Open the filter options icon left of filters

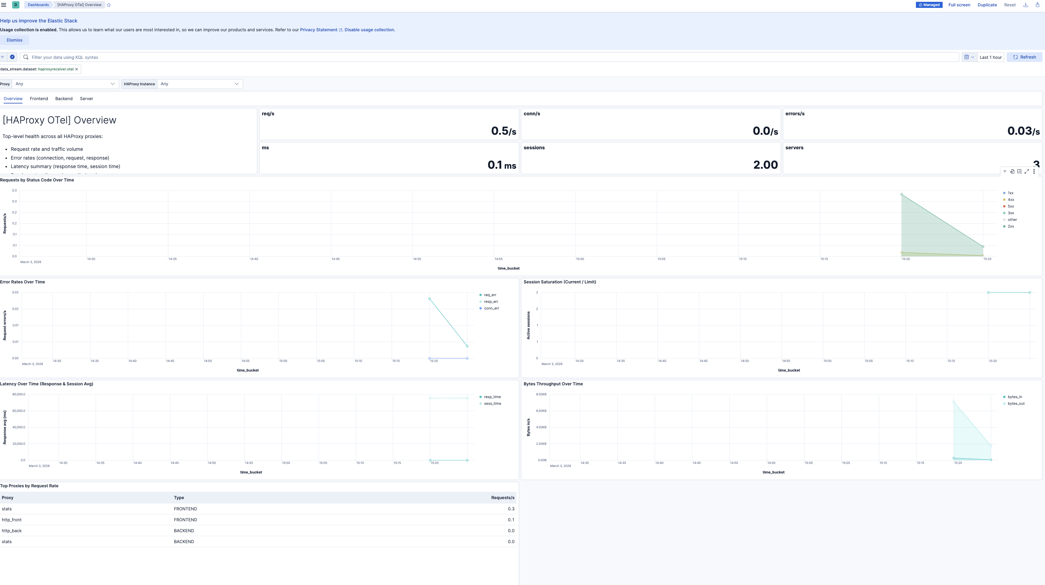[3, 57]
